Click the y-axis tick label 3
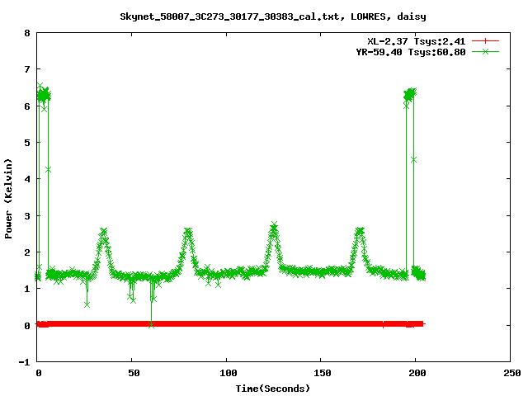 click(x=27, y=216)
